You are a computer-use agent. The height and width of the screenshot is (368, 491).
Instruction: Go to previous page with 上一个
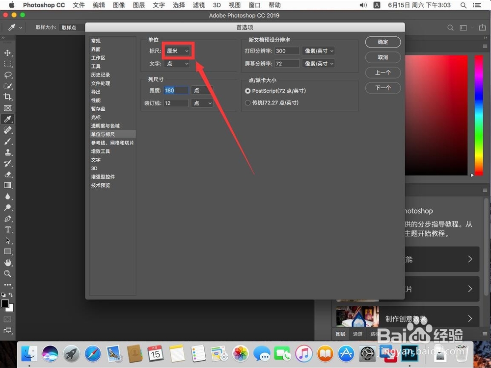click(383, 73)
